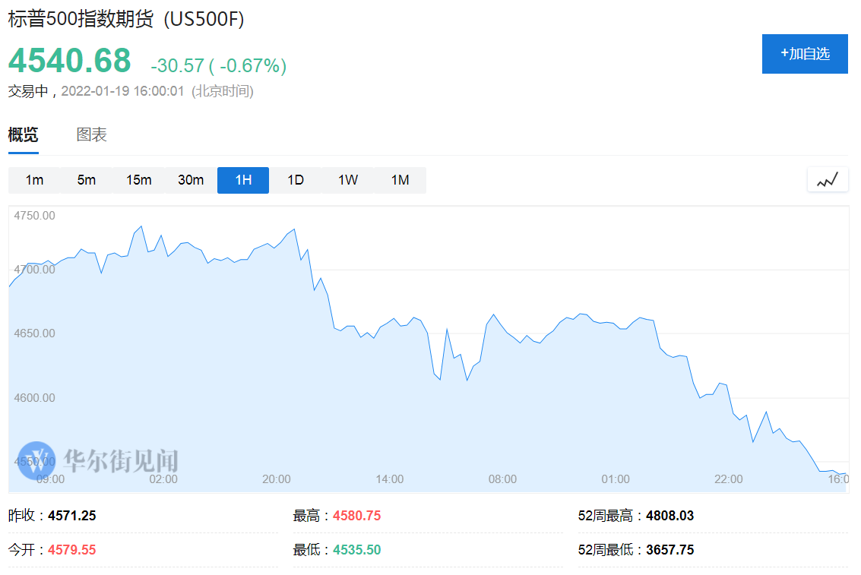The height and width of the screenshot is (575, 861).
Task: Click the current price 4540.68
Action: pyautogui.click(x=70, y=61)
